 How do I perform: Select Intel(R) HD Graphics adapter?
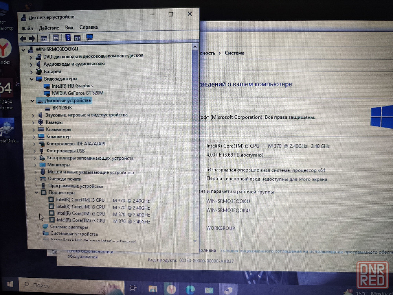click(x=72, y=86)
